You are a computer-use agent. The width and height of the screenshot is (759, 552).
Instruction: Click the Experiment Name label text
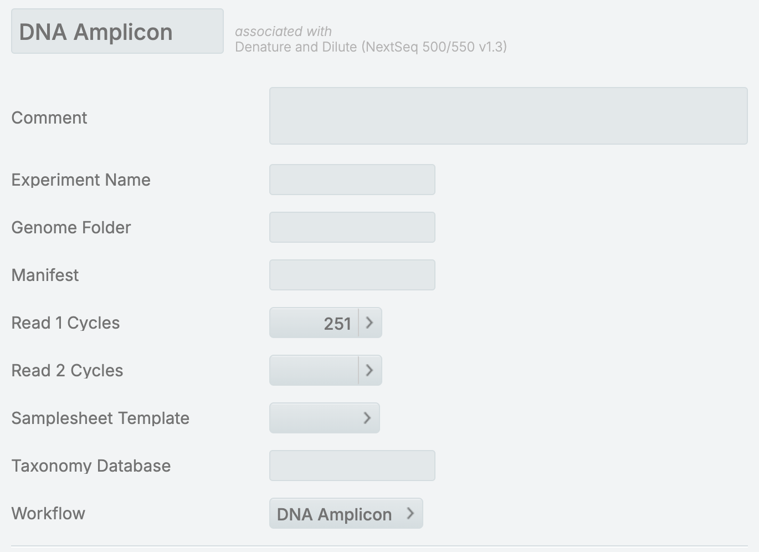(81, 180)
